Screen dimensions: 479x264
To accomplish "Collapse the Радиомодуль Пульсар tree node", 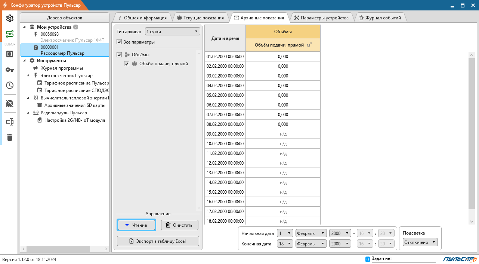I will click(x=29, y=113).
